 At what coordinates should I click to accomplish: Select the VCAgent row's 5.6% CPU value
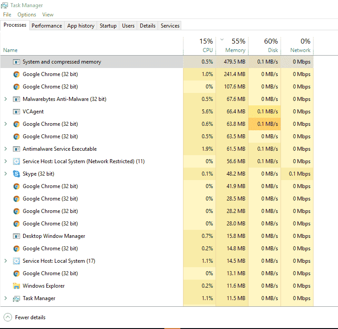pyautogui.click(x=200, y=112)
